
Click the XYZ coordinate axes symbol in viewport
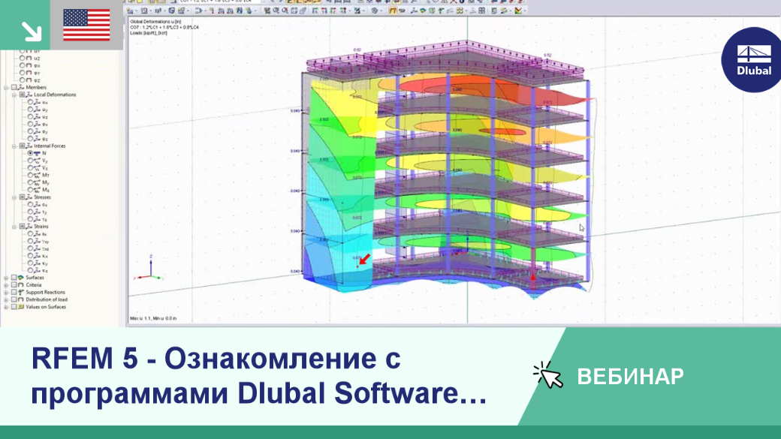point(149,269)
